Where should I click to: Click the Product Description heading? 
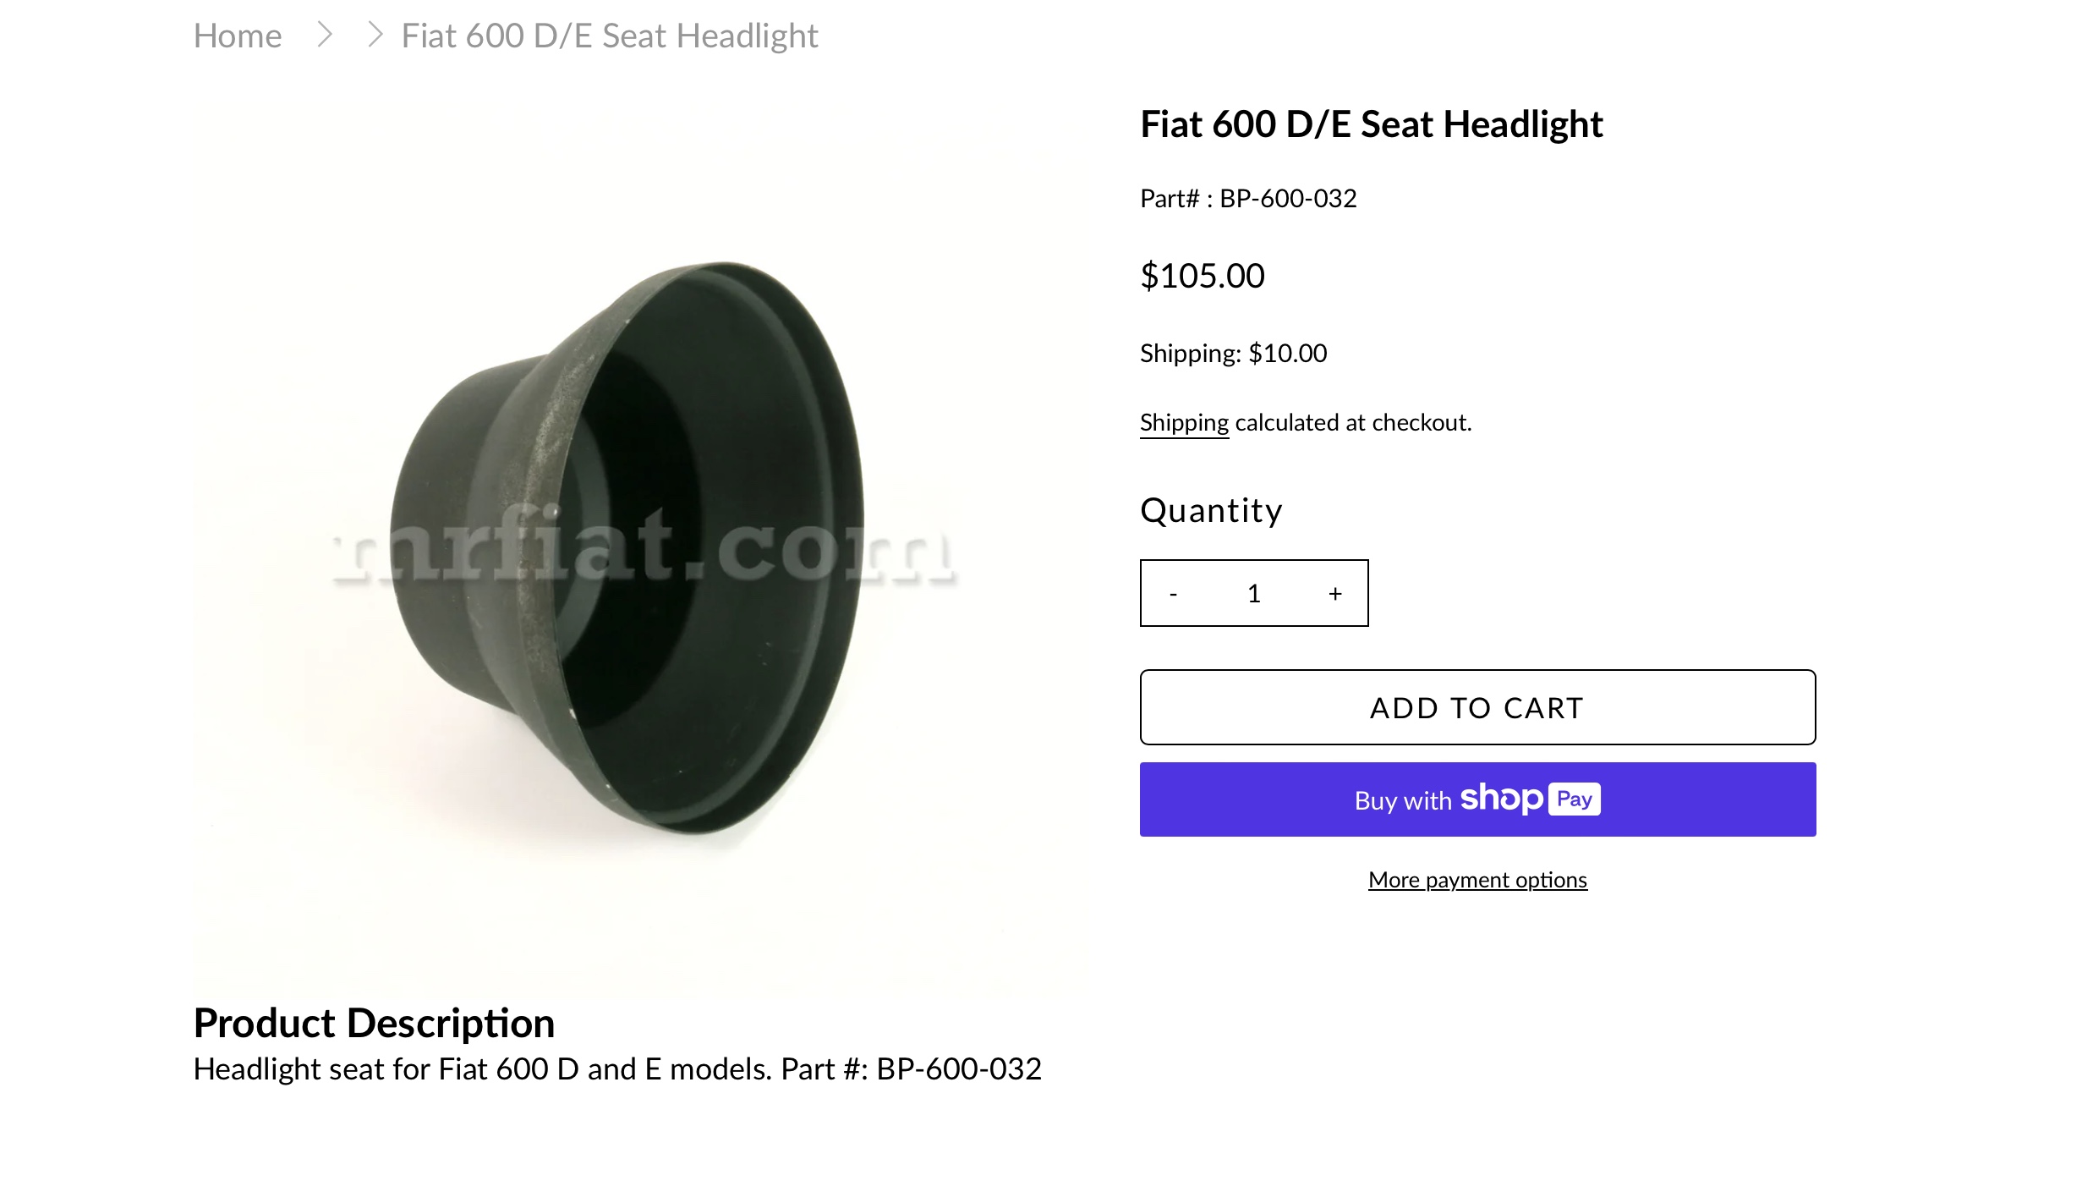pos(374,1023)
